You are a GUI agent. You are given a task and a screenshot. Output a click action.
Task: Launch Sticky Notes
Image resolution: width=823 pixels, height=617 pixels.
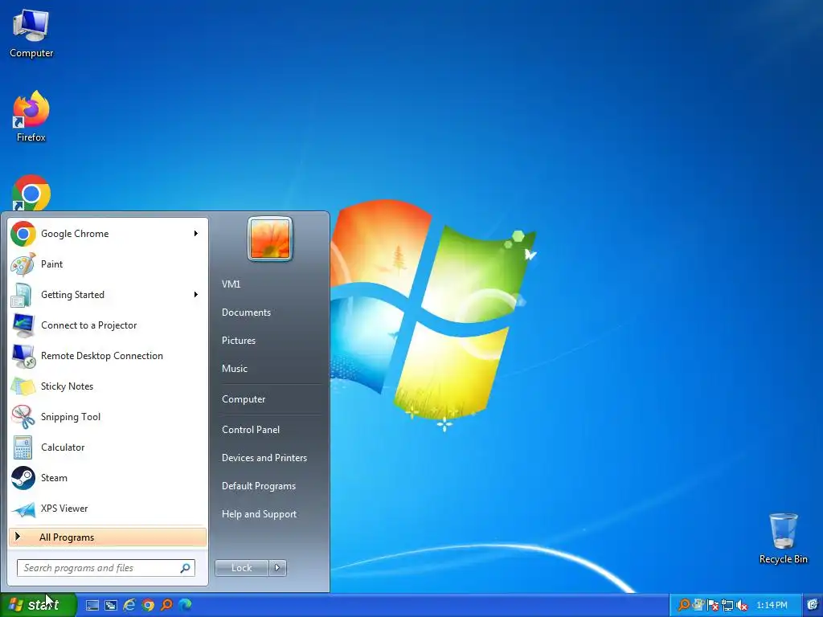[108, 386]
